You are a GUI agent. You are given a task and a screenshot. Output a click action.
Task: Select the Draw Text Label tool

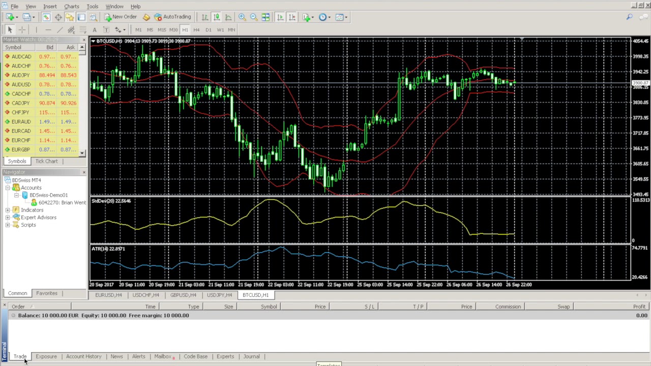[x=106, y=29]
